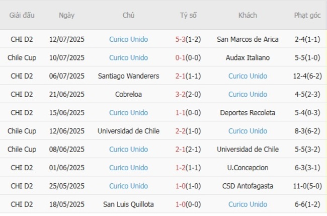Select the 2-2 score on 12/06/2025
This screenshot has width=327, height=216.
(182, 131)
